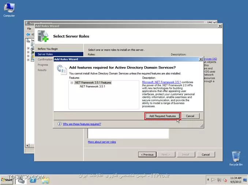Open the Start menu
Viewport: 248px width, 185px height.
pos(7,180)
